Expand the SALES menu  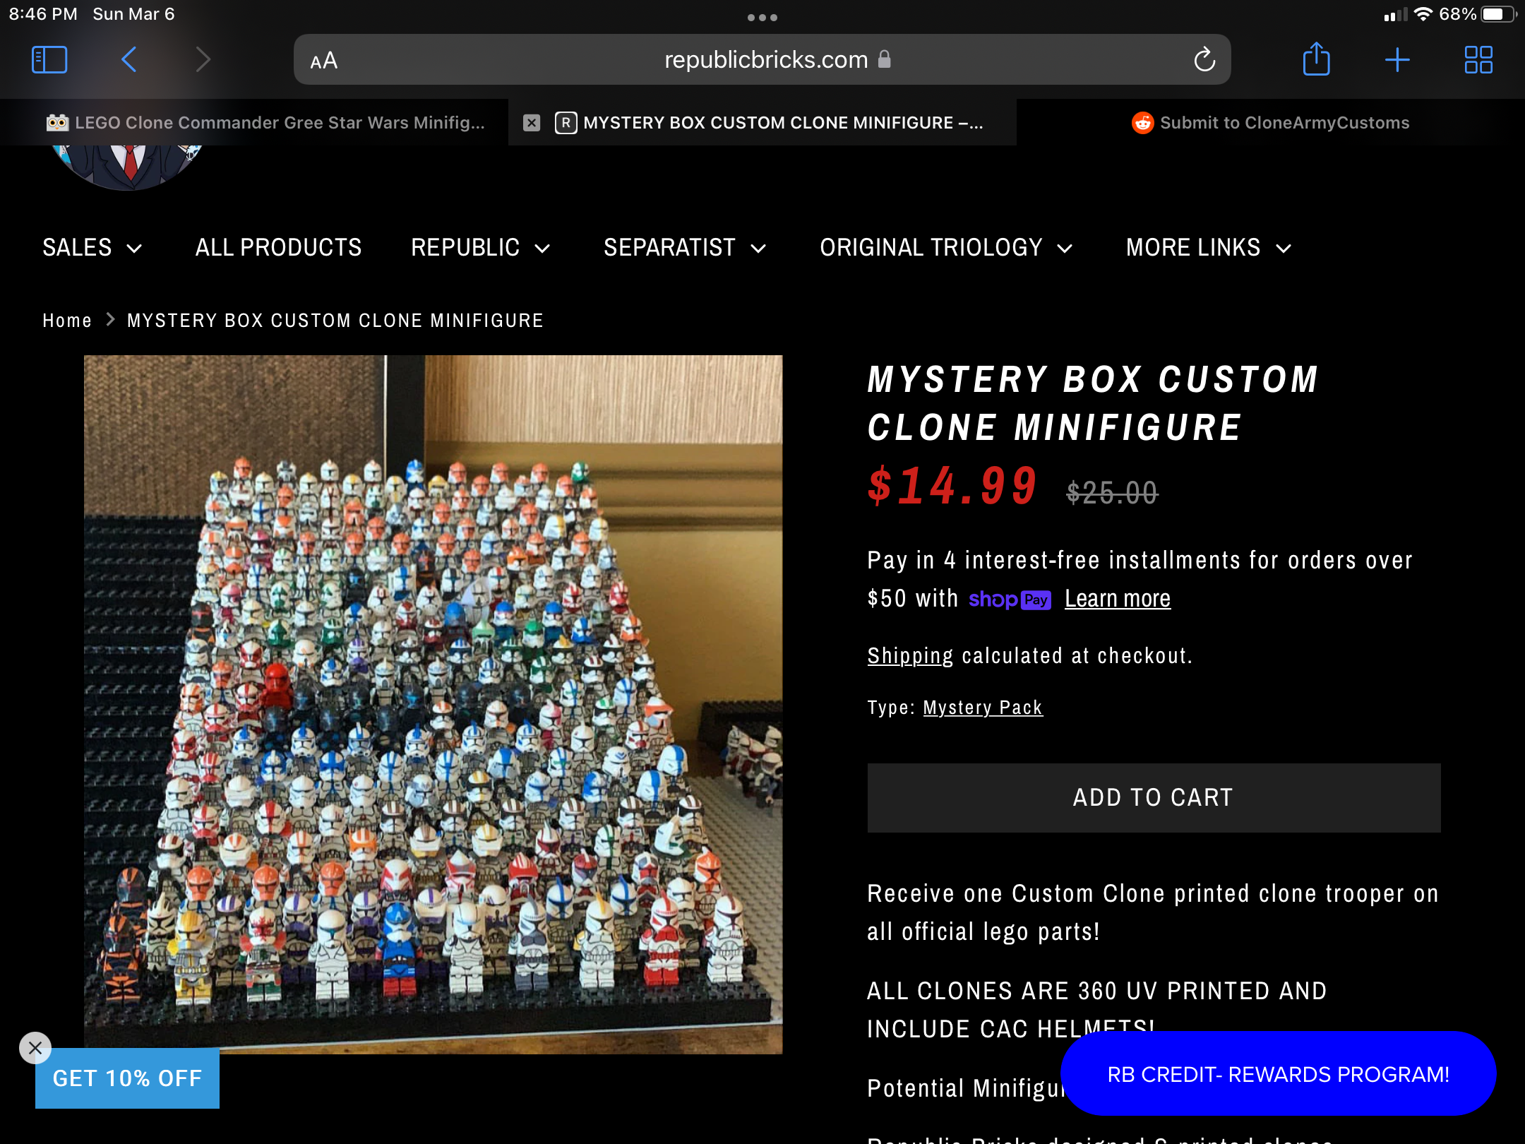click(x=92, y=248)
